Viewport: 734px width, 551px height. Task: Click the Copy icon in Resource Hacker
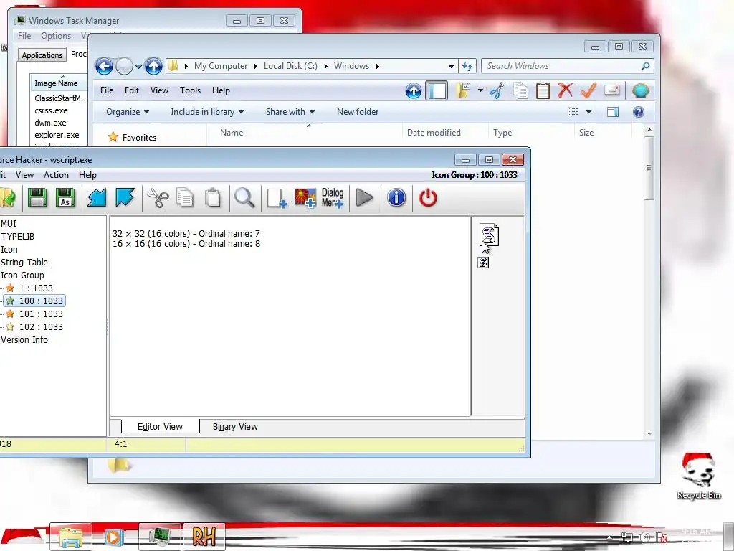tap(185, 198)
